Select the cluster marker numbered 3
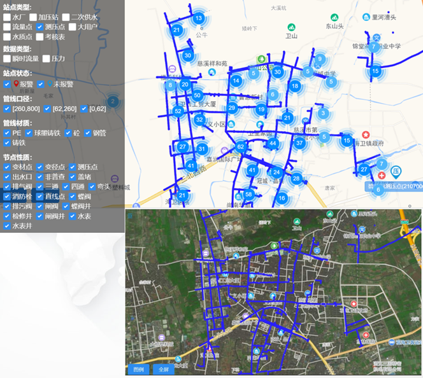The width and height of the screenshot is (423, 378). 323,113
